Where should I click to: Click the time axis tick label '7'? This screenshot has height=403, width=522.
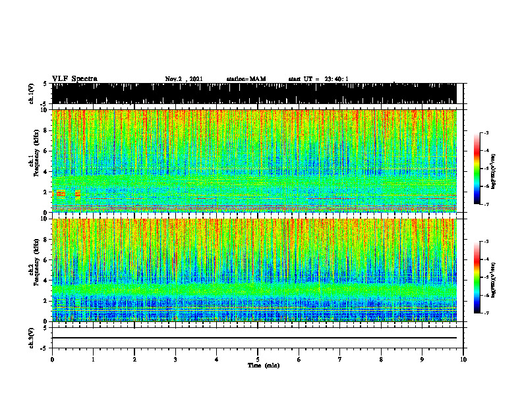340,360
